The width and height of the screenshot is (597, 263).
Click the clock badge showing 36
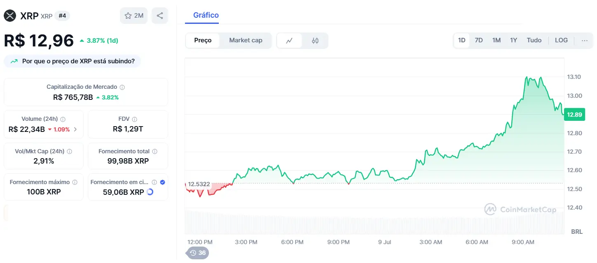click(x=197, y=253)
